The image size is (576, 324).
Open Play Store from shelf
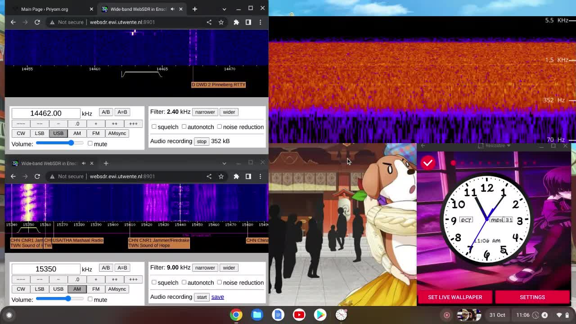pos(320,315)
